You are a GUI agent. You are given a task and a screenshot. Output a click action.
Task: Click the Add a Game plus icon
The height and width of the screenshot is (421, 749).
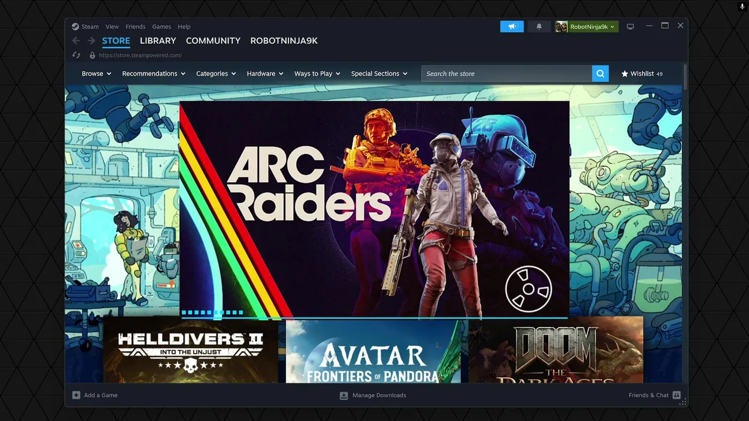76,395
